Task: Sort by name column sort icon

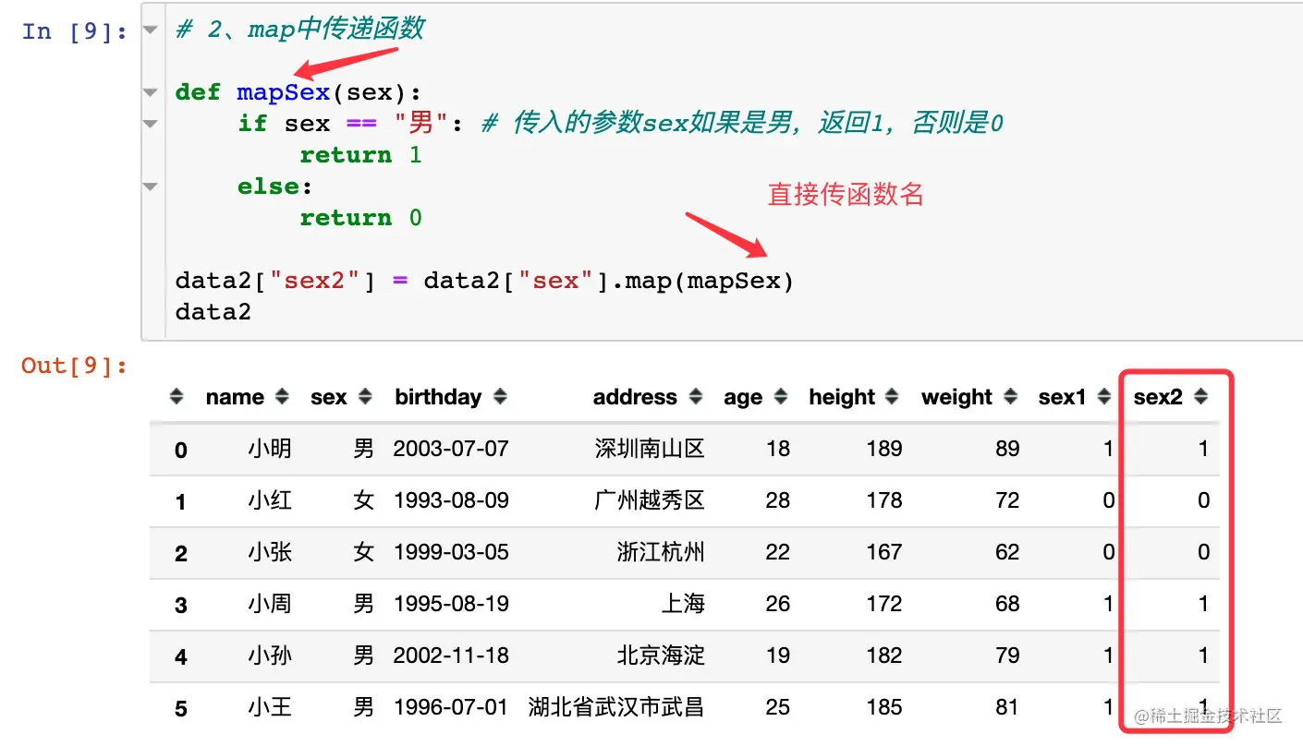Action: point(283,397)
